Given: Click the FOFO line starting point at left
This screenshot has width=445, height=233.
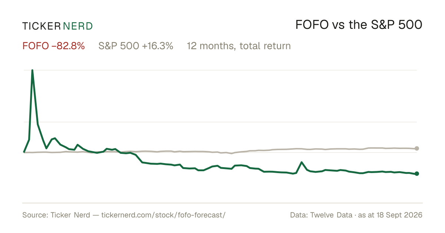Looking at the screenshot, I should click(24, 152).
